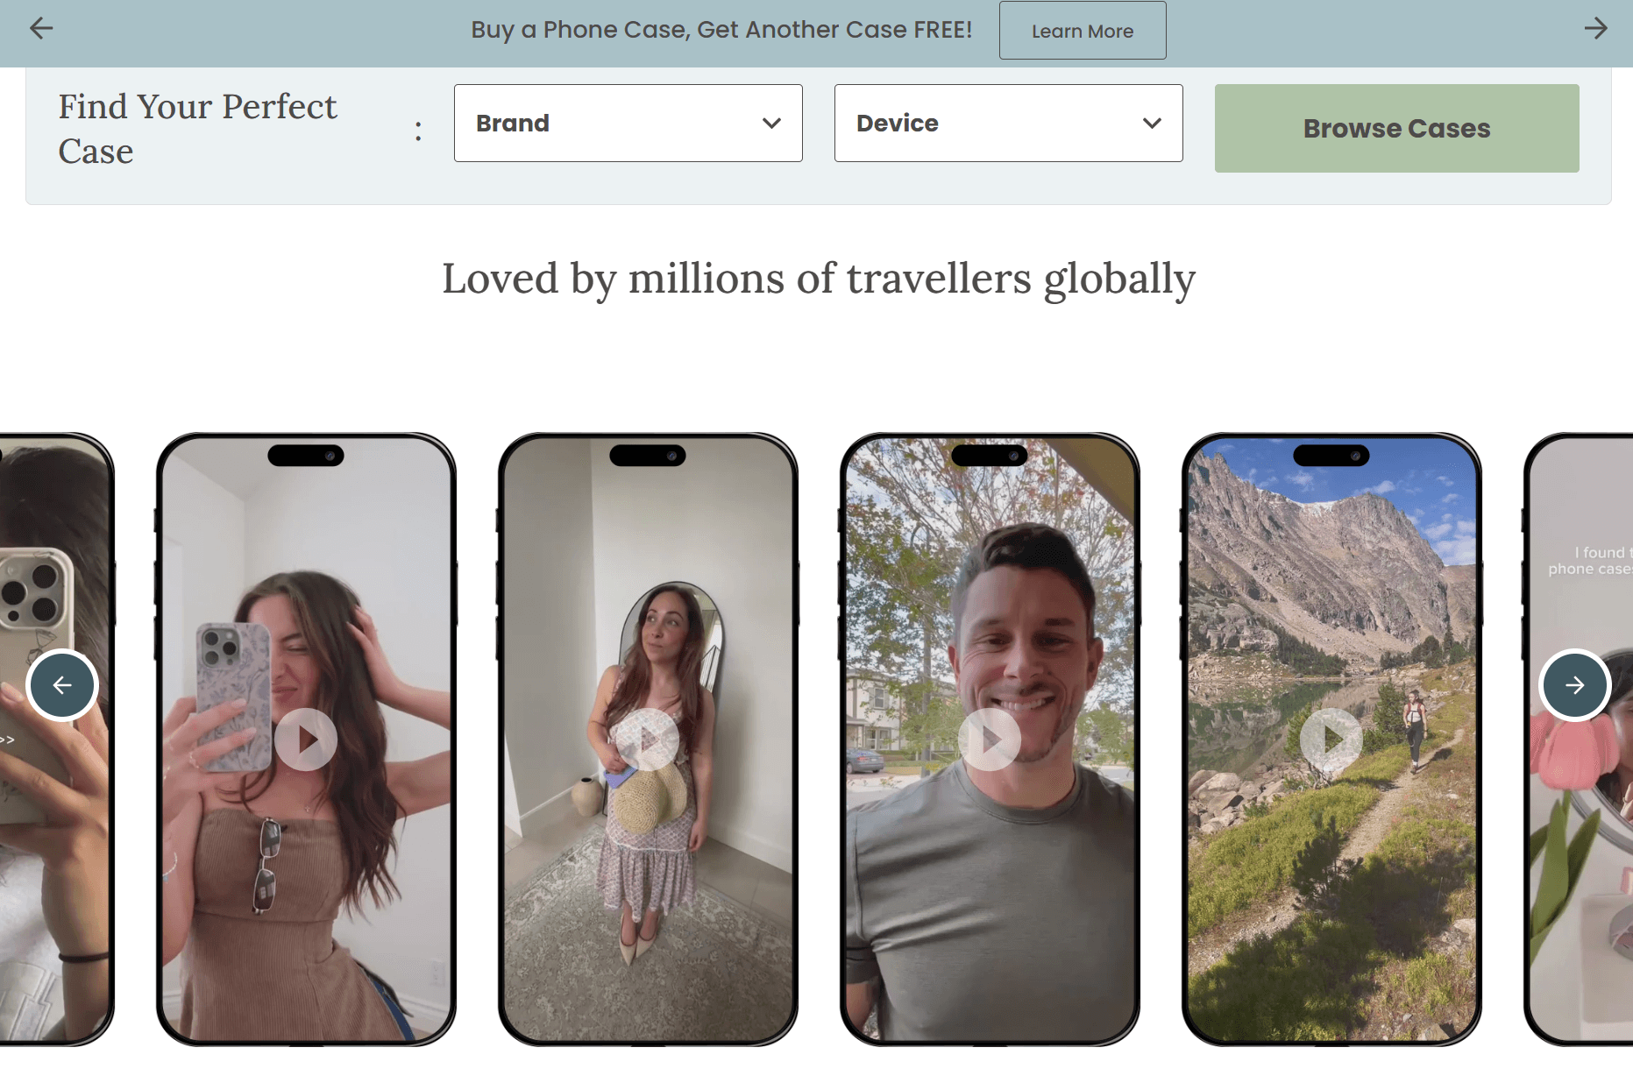
Task: Play video of woman holding straw hat
Action: tap(648, 740)
